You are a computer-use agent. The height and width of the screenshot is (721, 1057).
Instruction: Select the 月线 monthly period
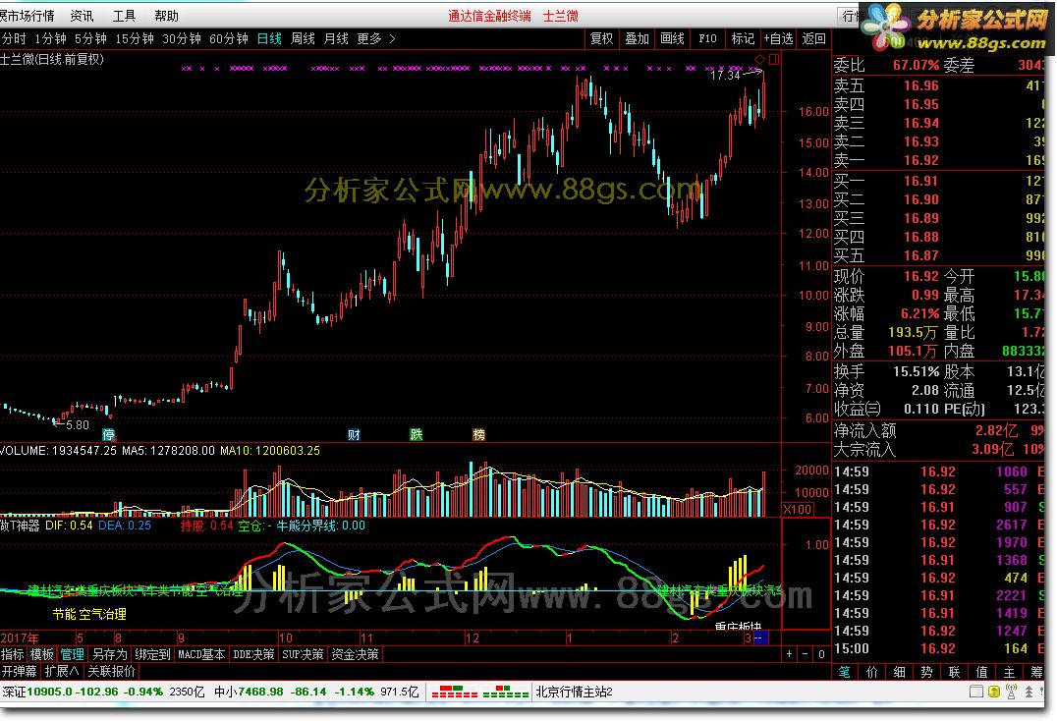pos(336,38)
